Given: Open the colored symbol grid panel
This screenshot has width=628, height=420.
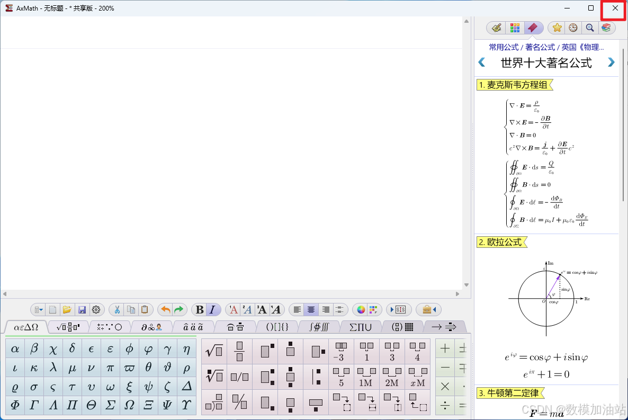Looking at the screenshot, I should pyautogui.click(x=515, y=28).
